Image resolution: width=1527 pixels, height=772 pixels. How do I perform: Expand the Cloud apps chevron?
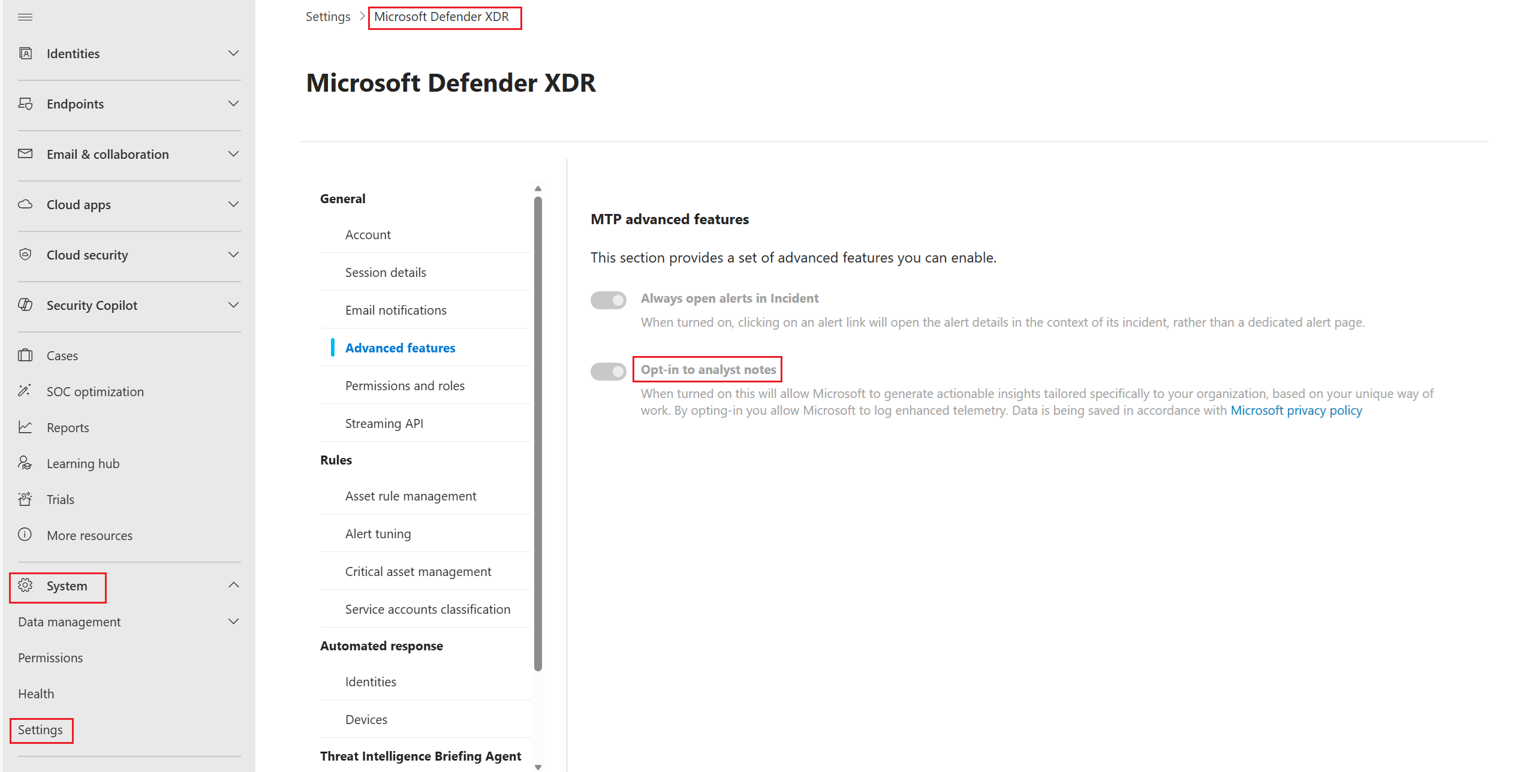click(234, 204)
